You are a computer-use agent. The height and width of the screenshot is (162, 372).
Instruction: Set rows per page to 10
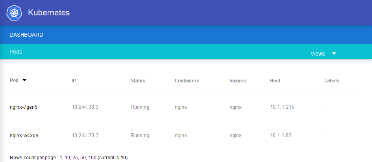67,158
